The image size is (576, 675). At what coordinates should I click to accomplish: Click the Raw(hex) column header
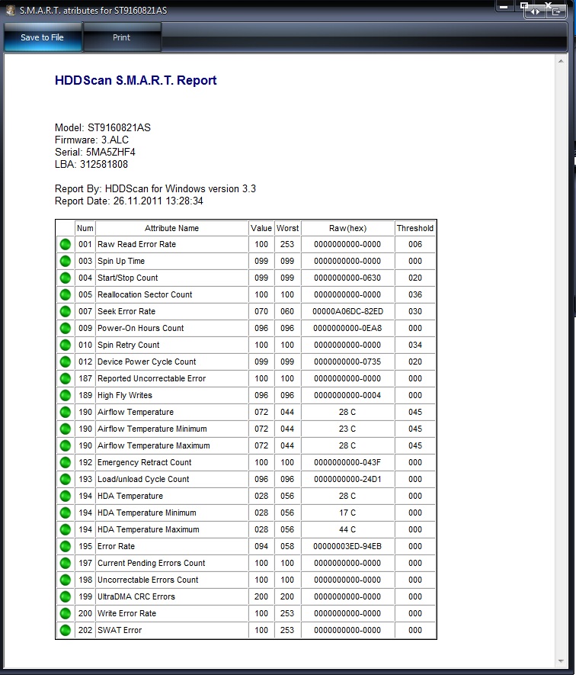click(347, 228)
